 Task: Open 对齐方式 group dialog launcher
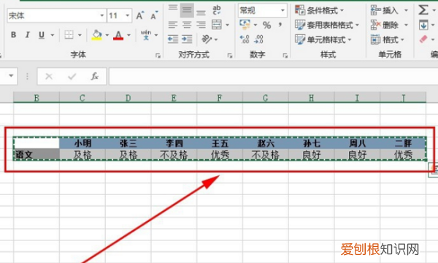click(230, 56)
